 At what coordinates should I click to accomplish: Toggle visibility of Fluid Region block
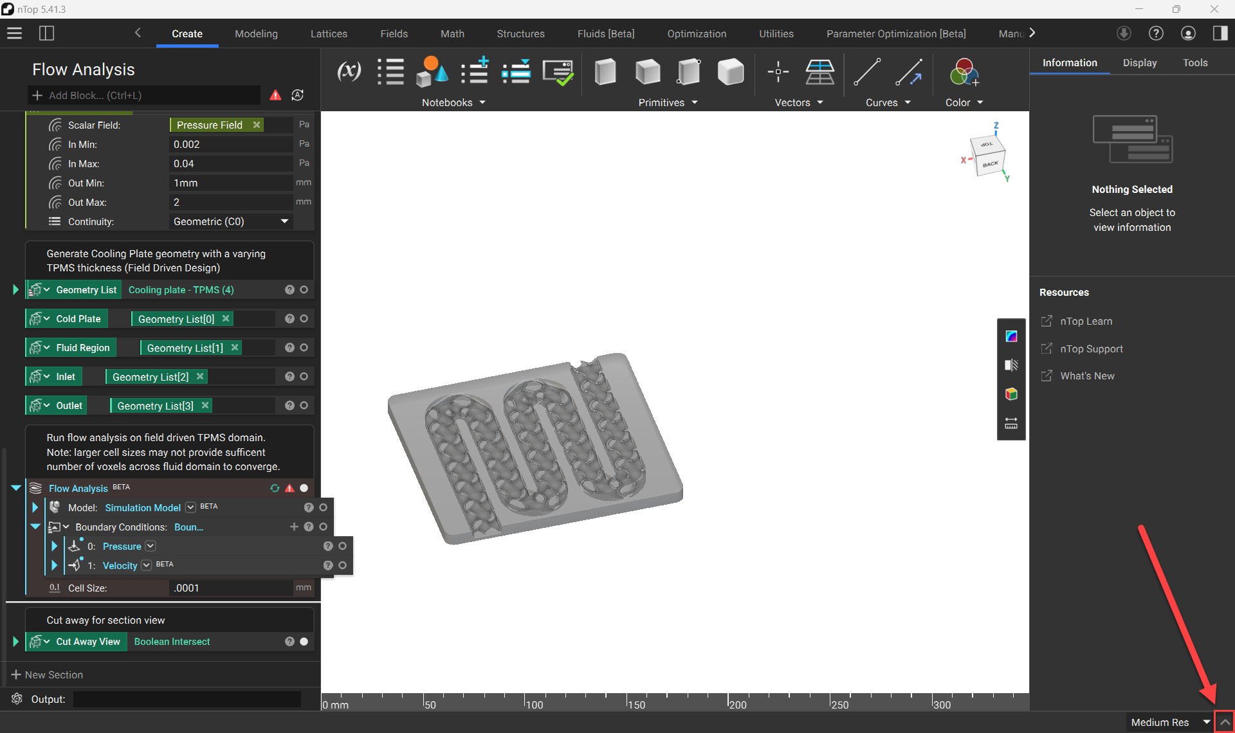pos(304,348)
